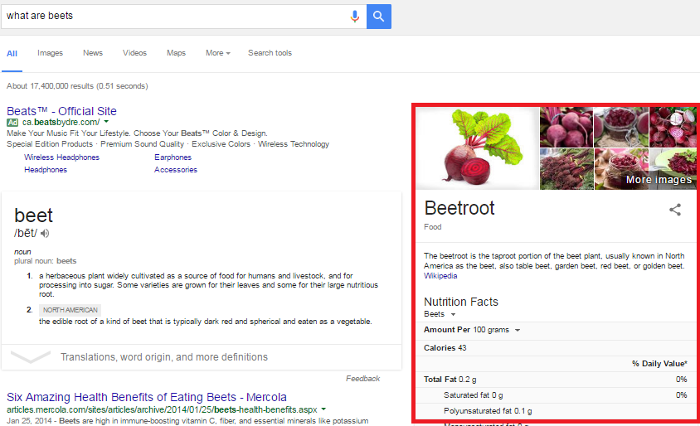
Task: Open the Earphones sitelink
Action: pyautogui.click(x=173, y=157)
